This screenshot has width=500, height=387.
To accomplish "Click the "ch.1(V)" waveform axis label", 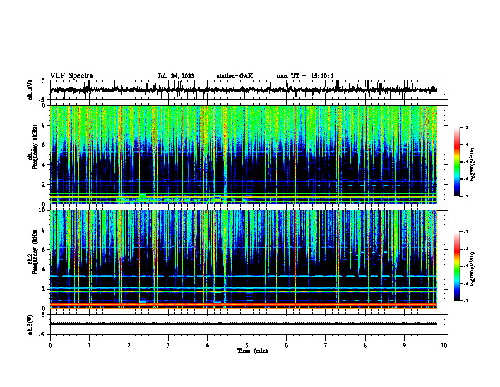I will pos(30,90).
